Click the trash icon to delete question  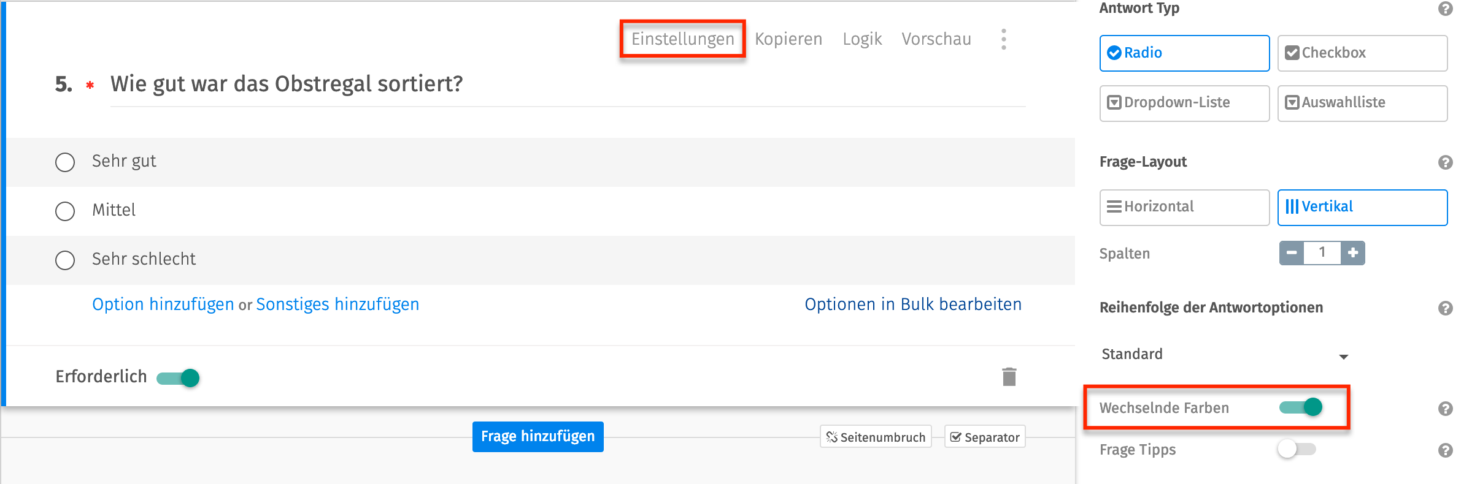[x=1009, y=377]
